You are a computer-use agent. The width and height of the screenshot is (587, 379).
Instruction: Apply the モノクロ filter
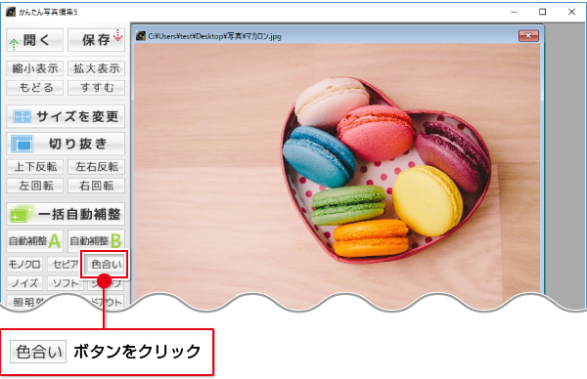[x=24, y=265]
